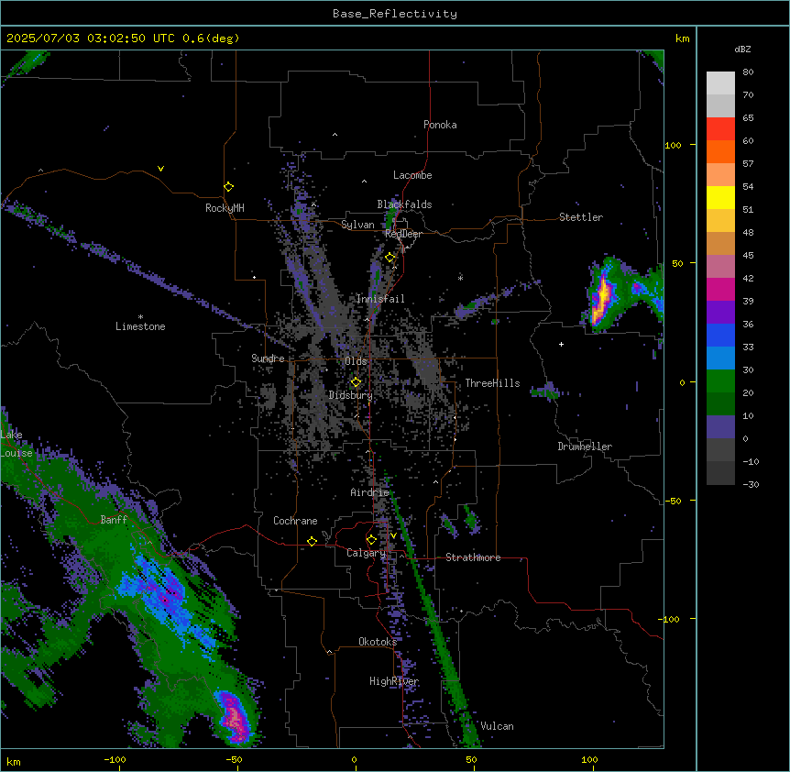Screen dimensions: 790x772
Task: Click the Base_Reflectivity title text
Action: tap(395, 14)
